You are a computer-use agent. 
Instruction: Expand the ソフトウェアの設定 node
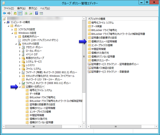pos(12,30)
